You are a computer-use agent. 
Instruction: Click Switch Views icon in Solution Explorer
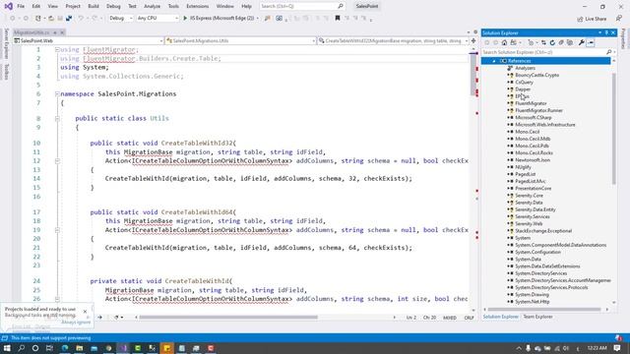click(514, 42)
